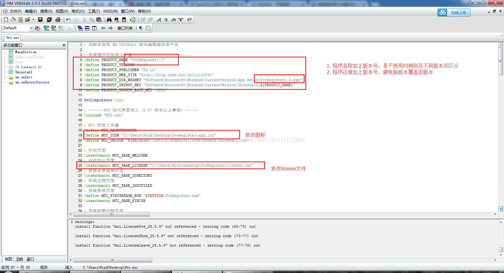Open the Go to line tool
Screen dimensions: 504x273
[x=133, y=19]
